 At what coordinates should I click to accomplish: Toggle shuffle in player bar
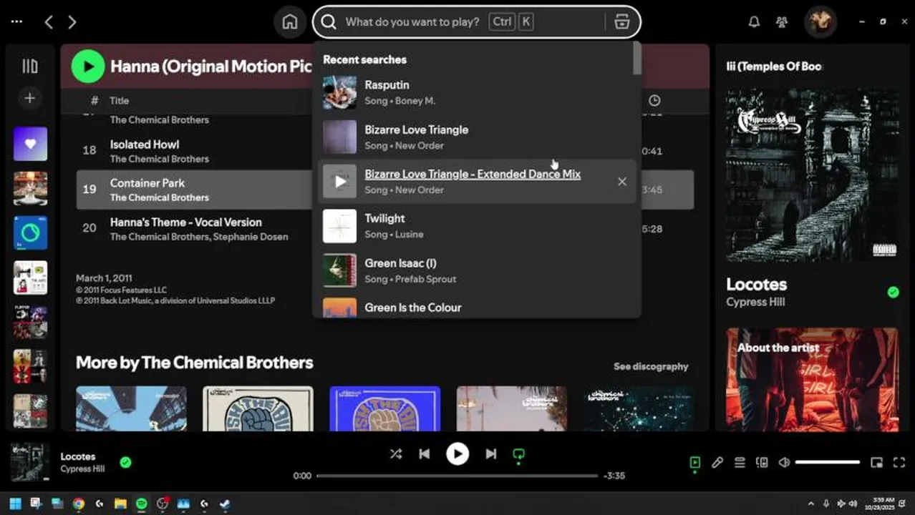(x=395, y=453)
